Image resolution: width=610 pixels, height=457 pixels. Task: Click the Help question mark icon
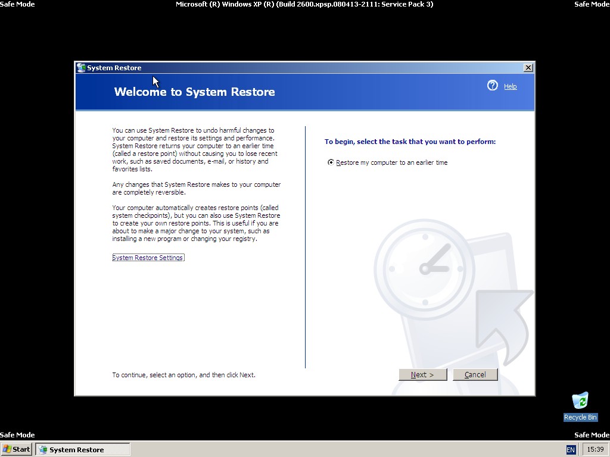click(492, 86)
